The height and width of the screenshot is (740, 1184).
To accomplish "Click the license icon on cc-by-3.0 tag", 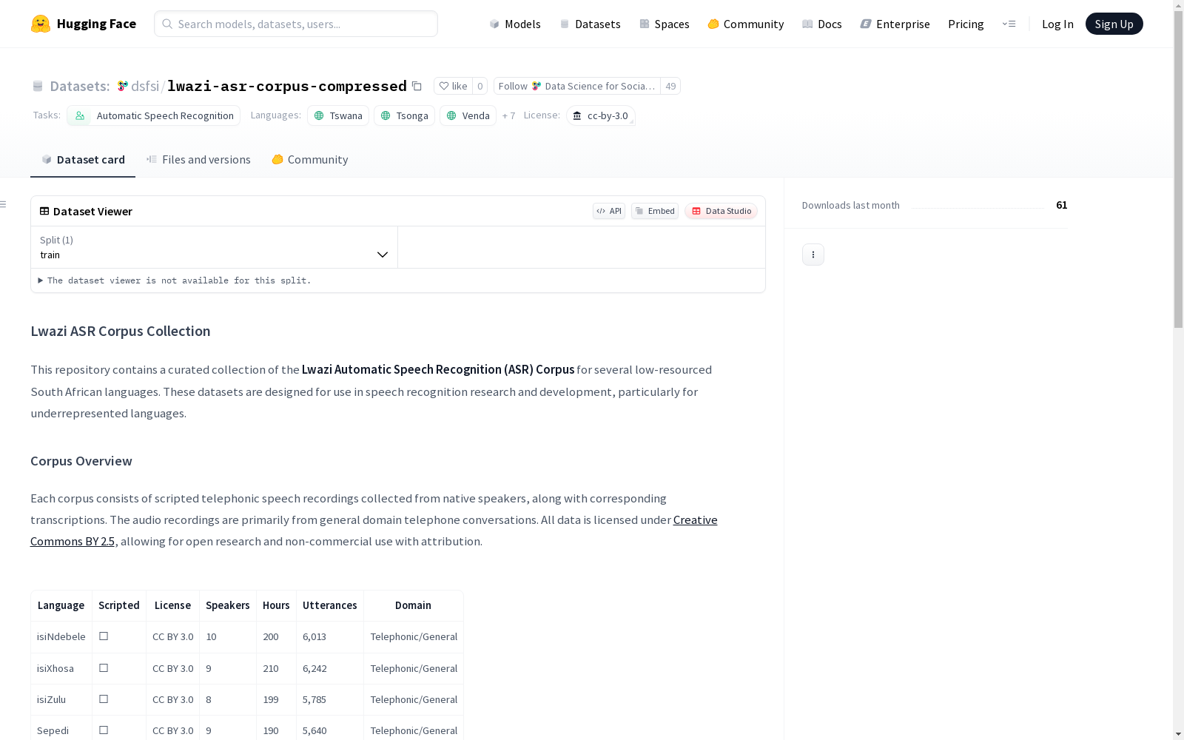I will (577, 115).
